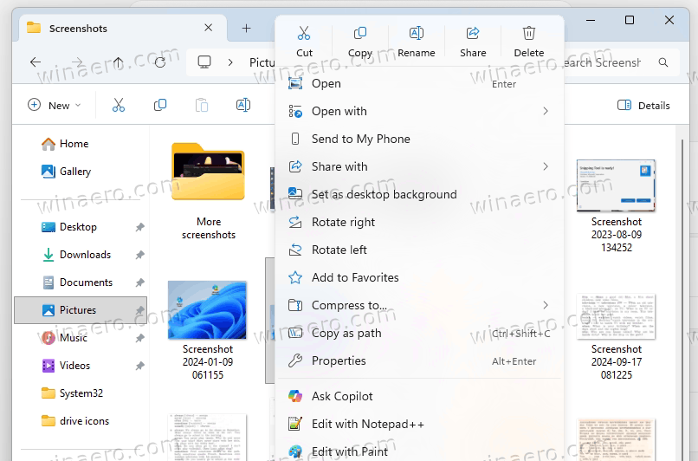Select Rotate right from the menu
Image resolution: width=698 pixels, height=461 pixels.
[343, 222]
